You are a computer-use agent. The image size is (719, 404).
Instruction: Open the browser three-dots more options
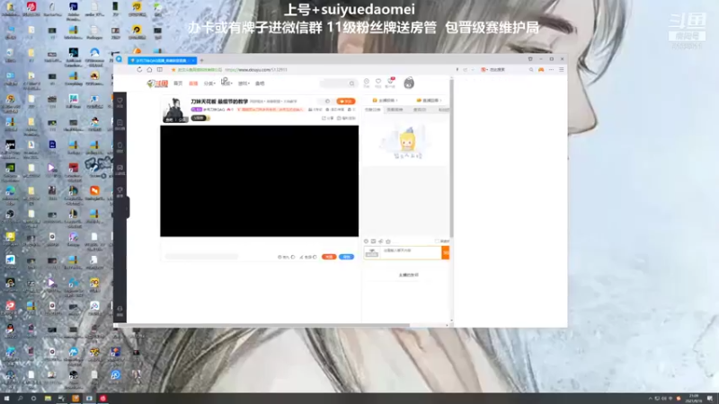pyautogui.click(x=551, y=70)
